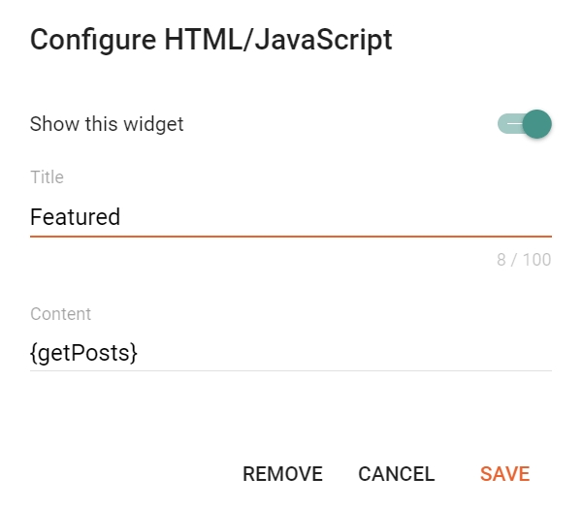Toggle the Show this widget switch

tap(525, 124)
